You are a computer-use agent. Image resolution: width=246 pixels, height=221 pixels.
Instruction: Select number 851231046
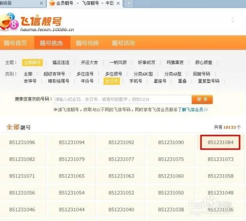point(22,210)
